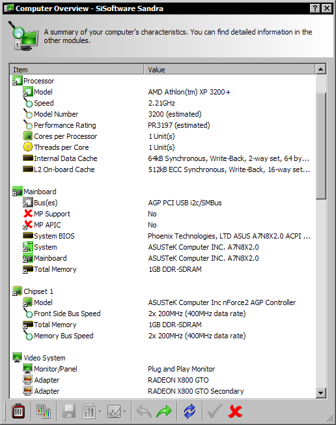This screenshot has width=336, height=425.
Task: Click the Monitor/Panel icon
Action: [27, 369]
